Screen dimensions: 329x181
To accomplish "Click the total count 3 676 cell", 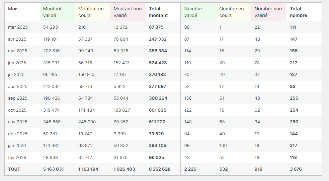I will click(296, 169).
